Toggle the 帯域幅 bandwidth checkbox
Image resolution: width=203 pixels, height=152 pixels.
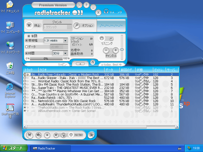tap(27, 41)
